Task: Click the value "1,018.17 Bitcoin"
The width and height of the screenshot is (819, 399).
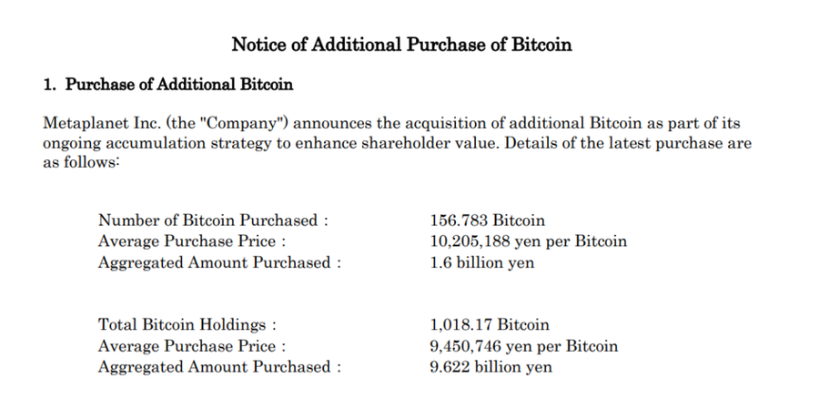Action: click(489, 324)
